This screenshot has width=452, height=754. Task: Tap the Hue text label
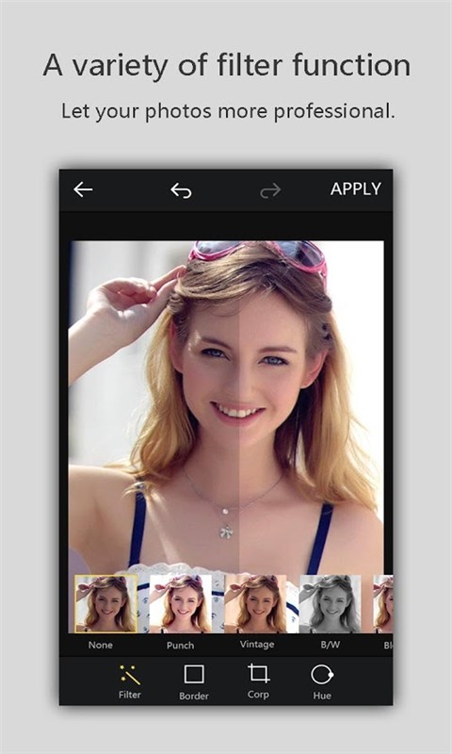click(322, 696)
